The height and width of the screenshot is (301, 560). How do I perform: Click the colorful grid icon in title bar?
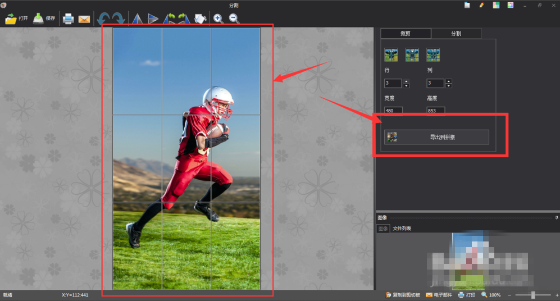pos(511,5)
